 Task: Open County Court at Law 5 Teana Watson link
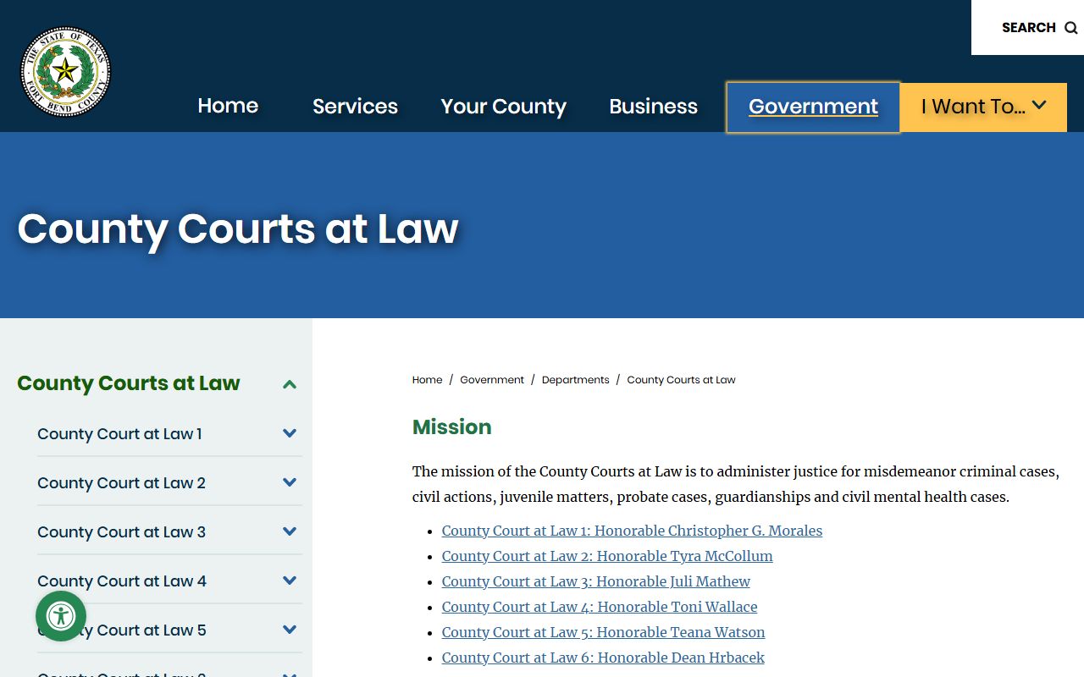(x=603, y=632)
